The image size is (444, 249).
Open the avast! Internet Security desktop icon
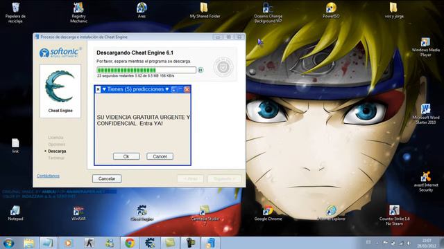coord(425,181)
